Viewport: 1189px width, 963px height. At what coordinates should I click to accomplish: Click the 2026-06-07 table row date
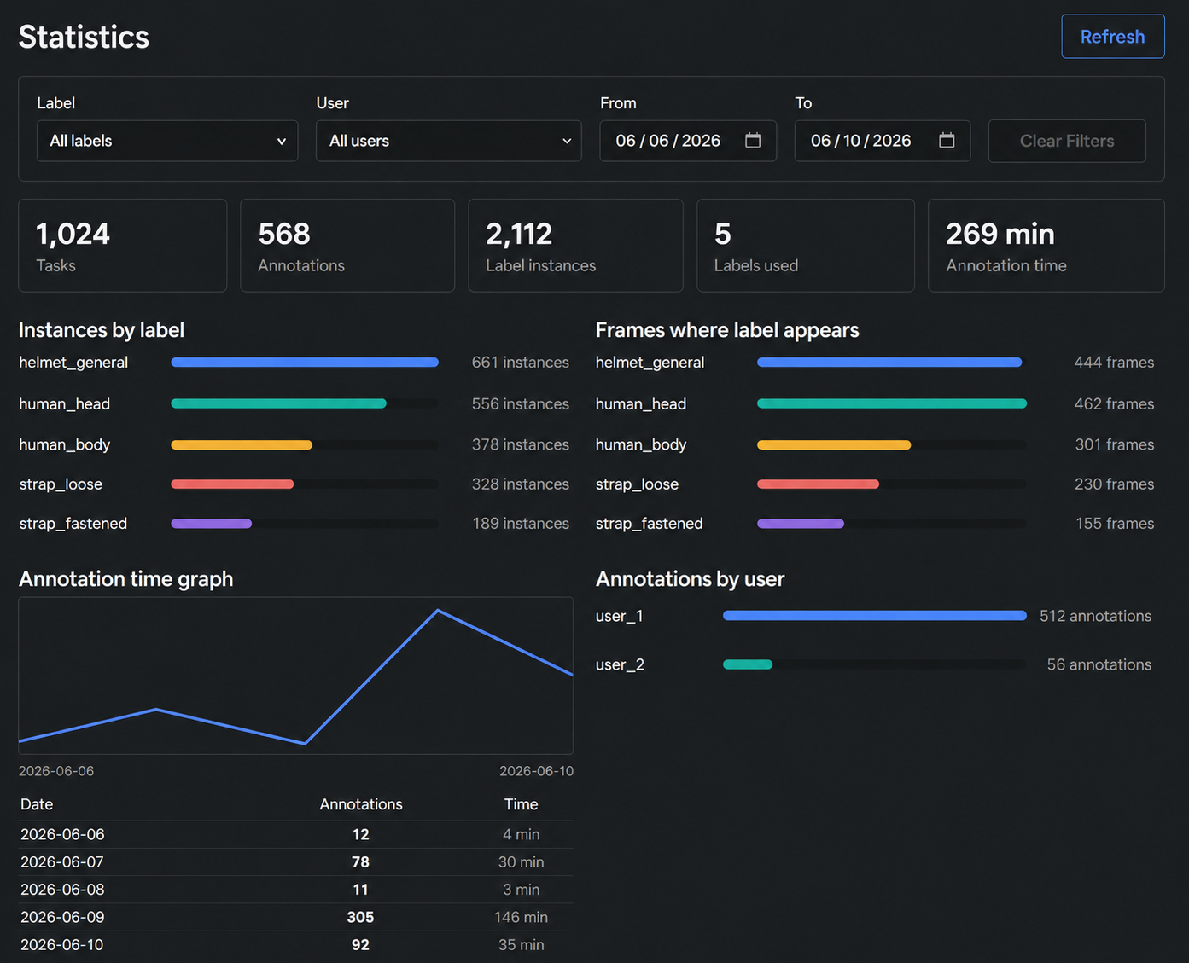62,862
